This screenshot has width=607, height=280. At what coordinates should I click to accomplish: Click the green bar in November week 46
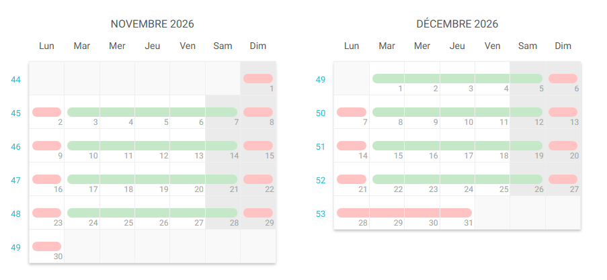152,146
